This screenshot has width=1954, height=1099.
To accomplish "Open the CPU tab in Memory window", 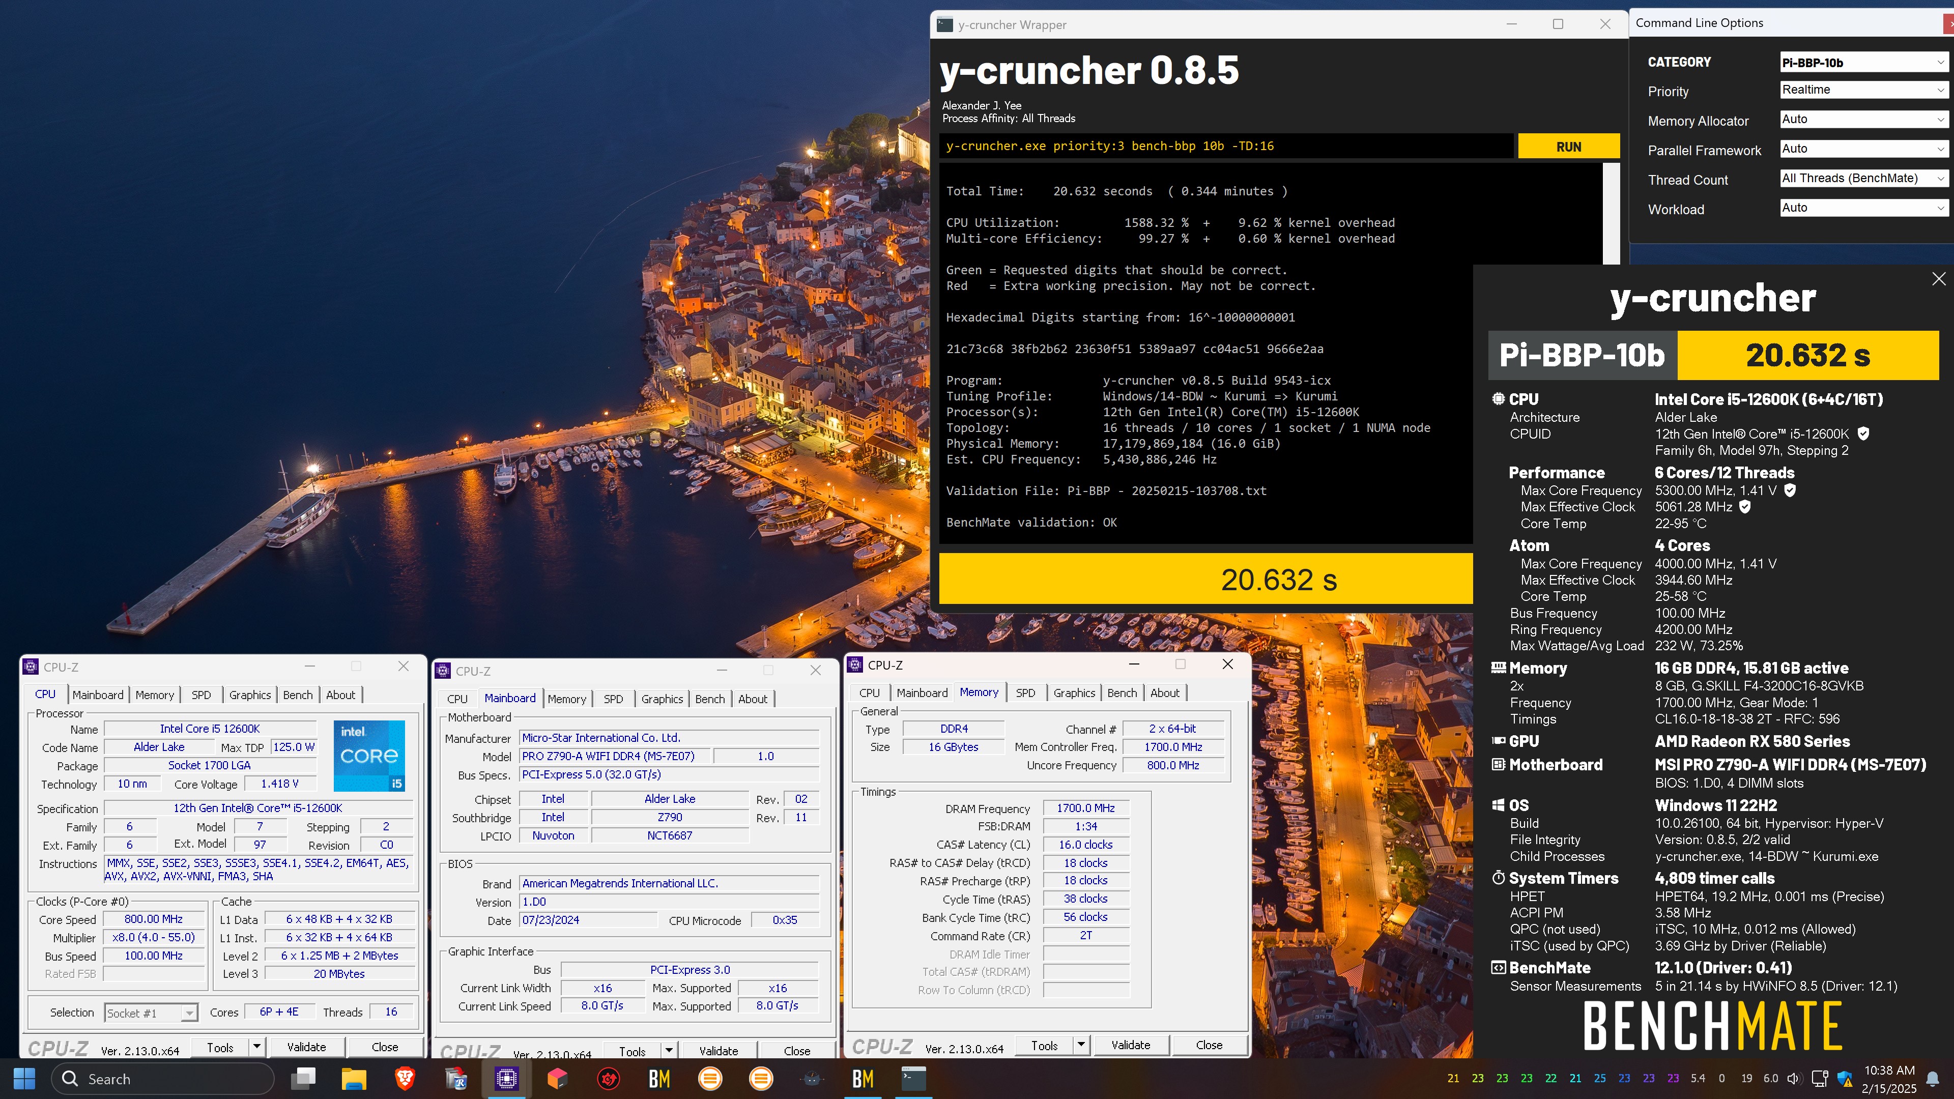I will 869,692.
